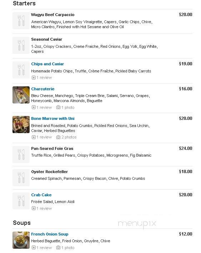Click the Bone Marrow with Uni link
This screenshot has height=253, width=201.
(x=53, y=118)
